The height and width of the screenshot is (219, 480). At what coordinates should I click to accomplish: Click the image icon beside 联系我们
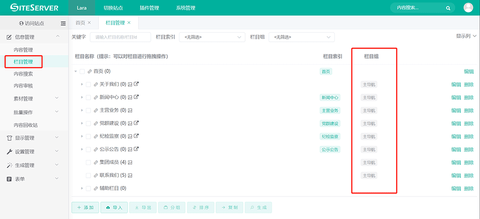pos(130,175)
